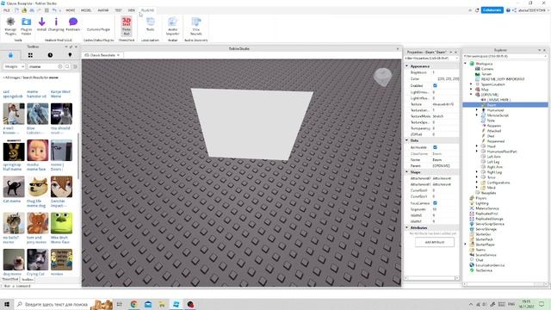The height and width of the screenshot is (310, 551).
Task: Click the Toolbox vertical scrollbar
Action: point(78,157)
